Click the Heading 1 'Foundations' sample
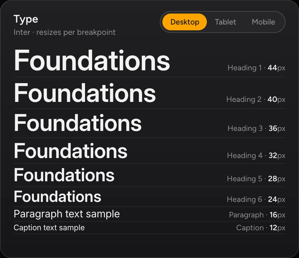Viewport: 299px width, 258px height. coord(92,60)
